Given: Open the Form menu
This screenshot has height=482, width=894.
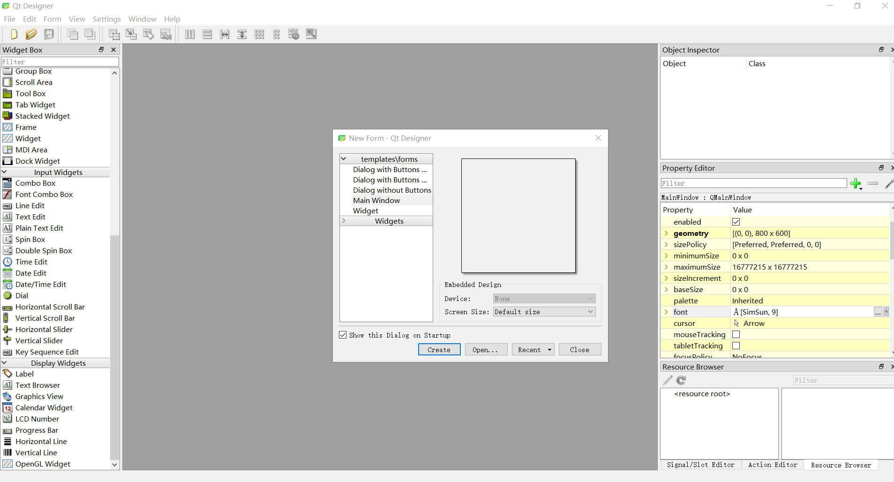Looking at the screenshot, I should (x=52, y=19).
